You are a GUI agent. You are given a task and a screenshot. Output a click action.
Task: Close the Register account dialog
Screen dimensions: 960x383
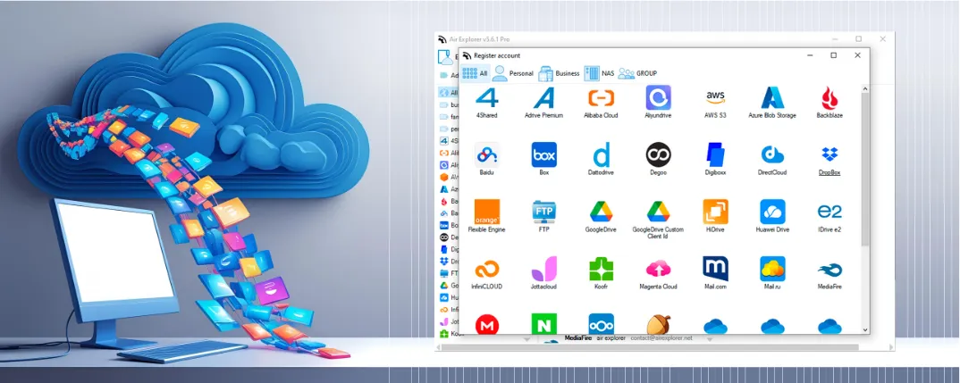coord(858,55)
